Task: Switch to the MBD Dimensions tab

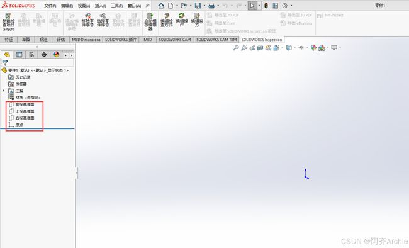Action: point(86,40)
